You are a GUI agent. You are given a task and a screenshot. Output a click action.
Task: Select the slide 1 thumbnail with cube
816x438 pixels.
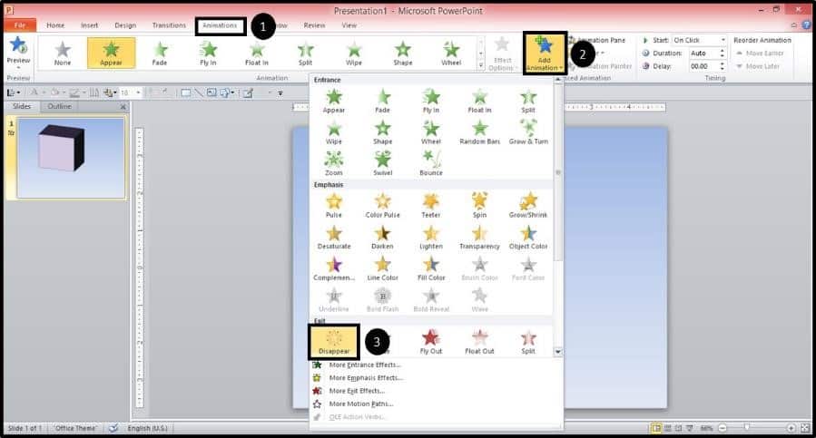71,158
